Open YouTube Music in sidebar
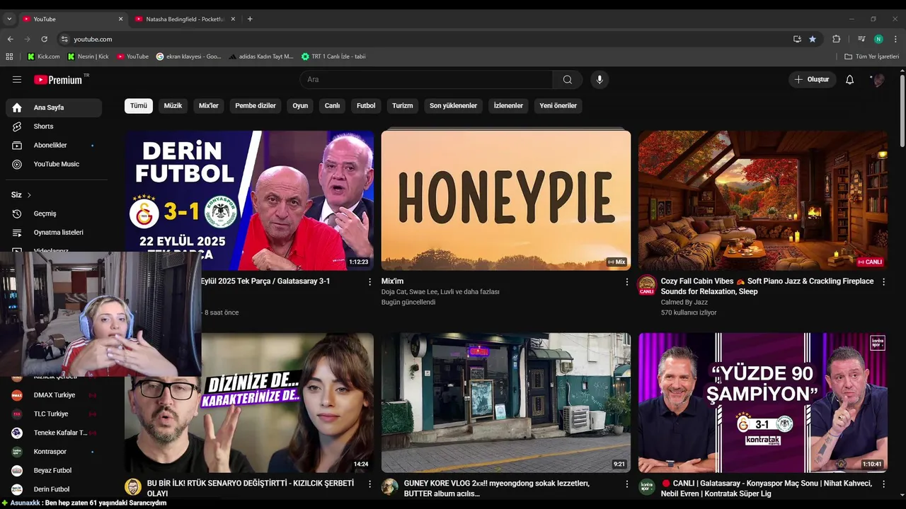 click(54, 164)
